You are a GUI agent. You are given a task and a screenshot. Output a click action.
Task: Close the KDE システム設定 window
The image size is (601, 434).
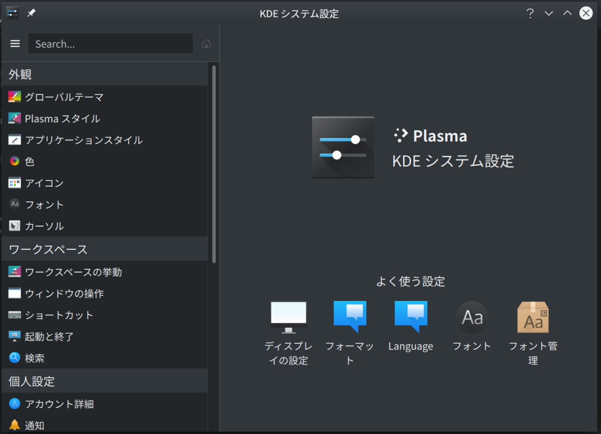586,14
